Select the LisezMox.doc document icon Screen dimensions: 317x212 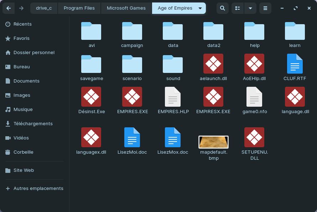pyautogui.click(x=173, y=137)
